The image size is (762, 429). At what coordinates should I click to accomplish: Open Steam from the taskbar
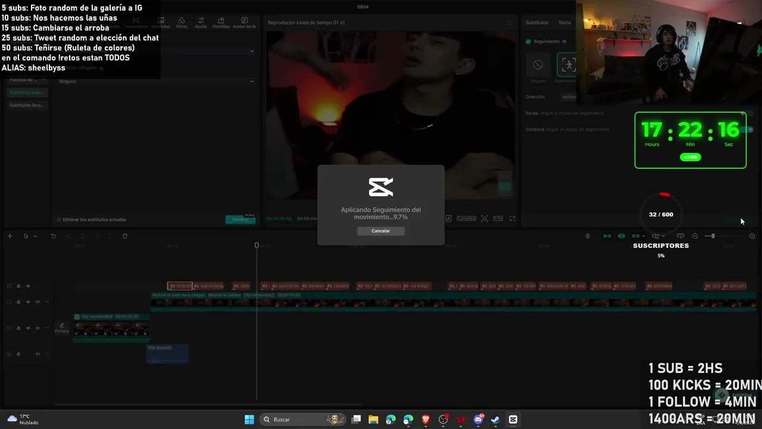(x=495, y=419)
